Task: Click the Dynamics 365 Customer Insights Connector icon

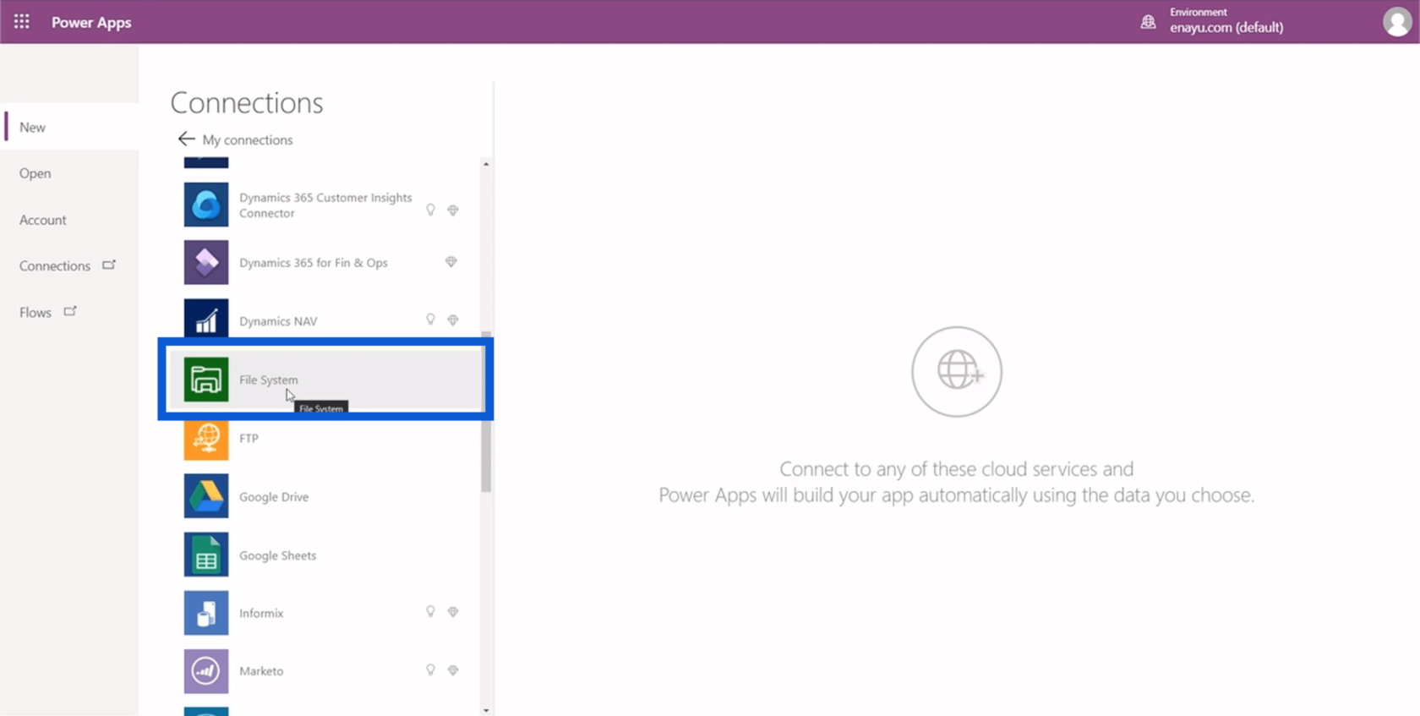Action: pos(206,205)
